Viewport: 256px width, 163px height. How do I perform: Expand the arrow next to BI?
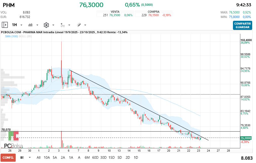pos(30,158)
